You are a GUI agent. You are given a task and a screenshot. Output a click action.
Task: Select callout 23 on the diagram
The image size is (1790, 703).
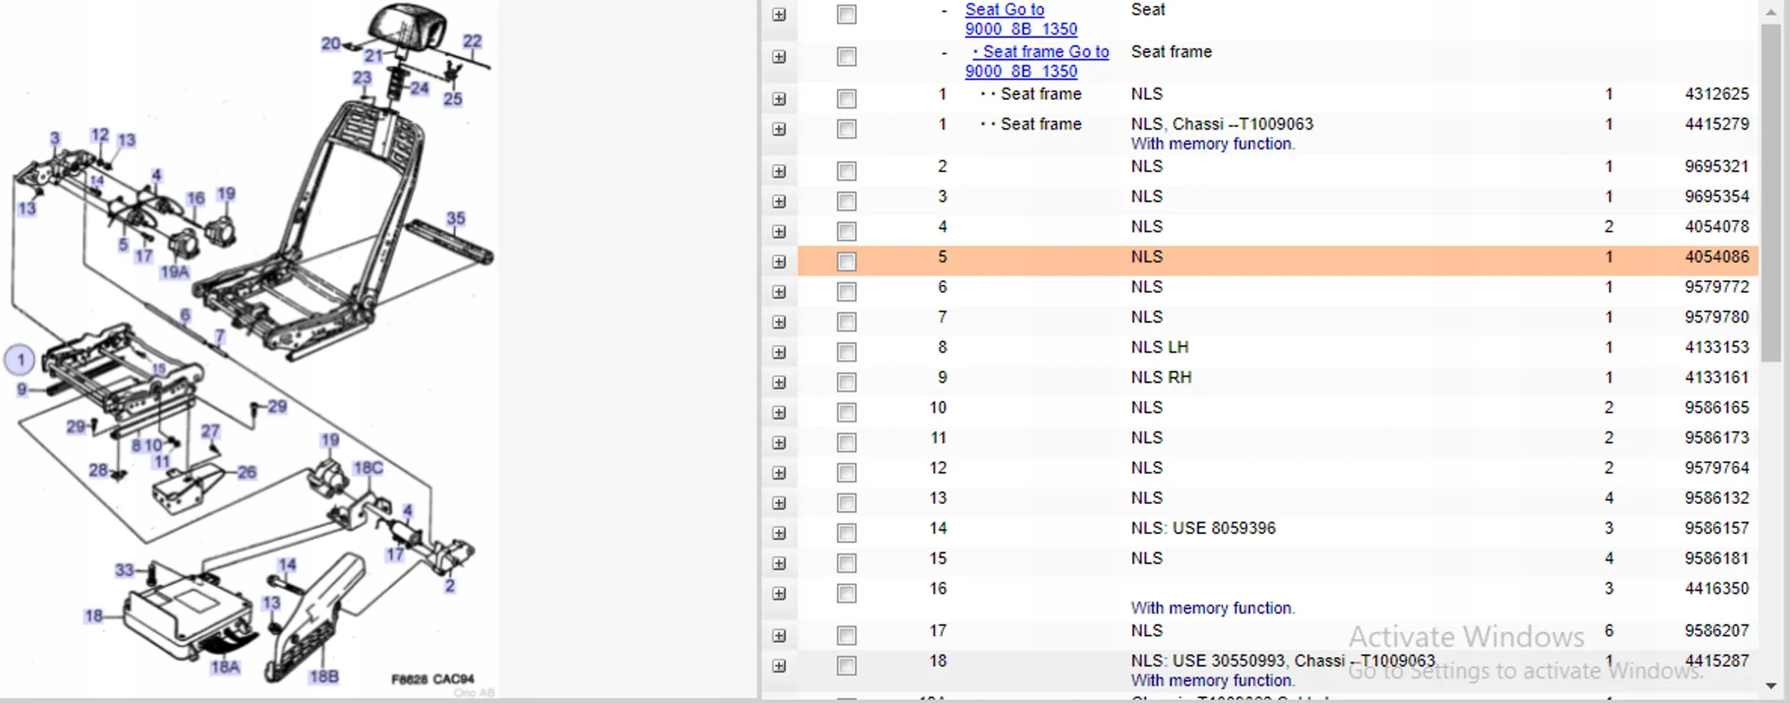click(362, 77)
